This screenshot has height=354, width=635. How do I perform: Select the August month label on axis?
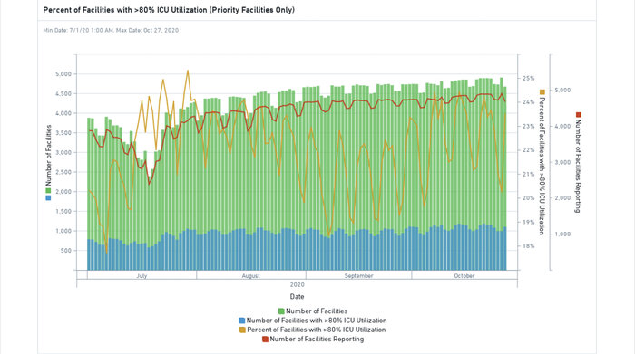pos(250,276)
